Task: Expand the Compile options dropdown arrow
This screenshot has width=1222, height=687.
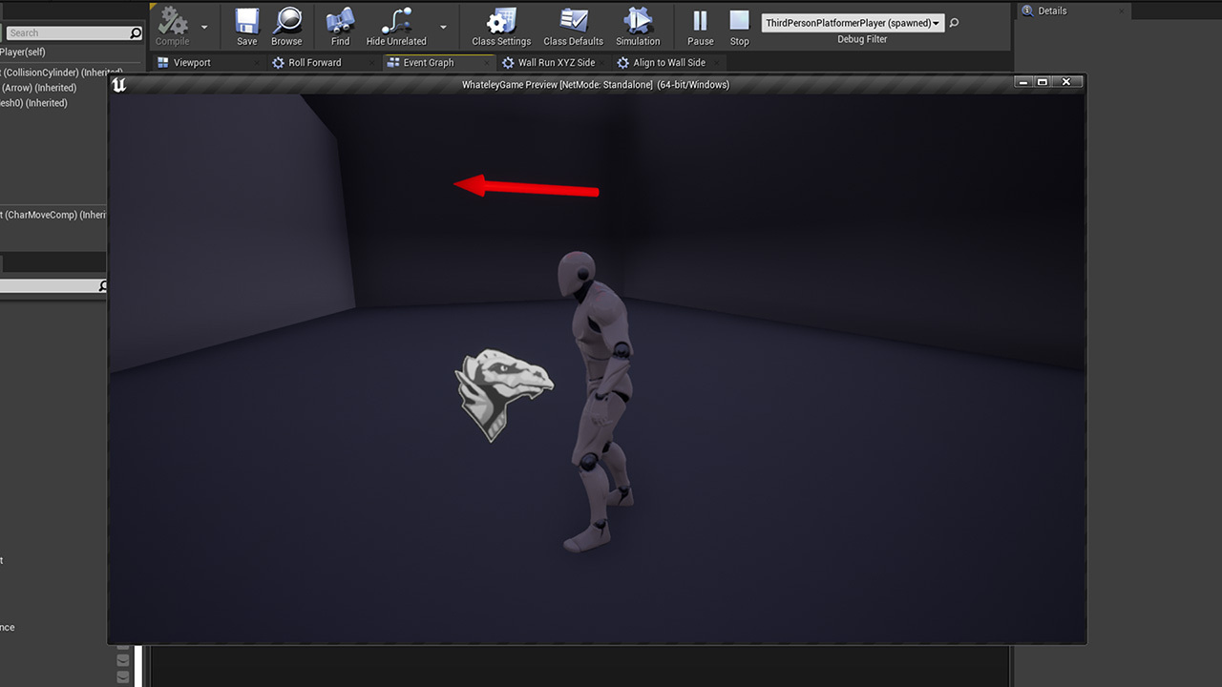Action: [203, 27]
